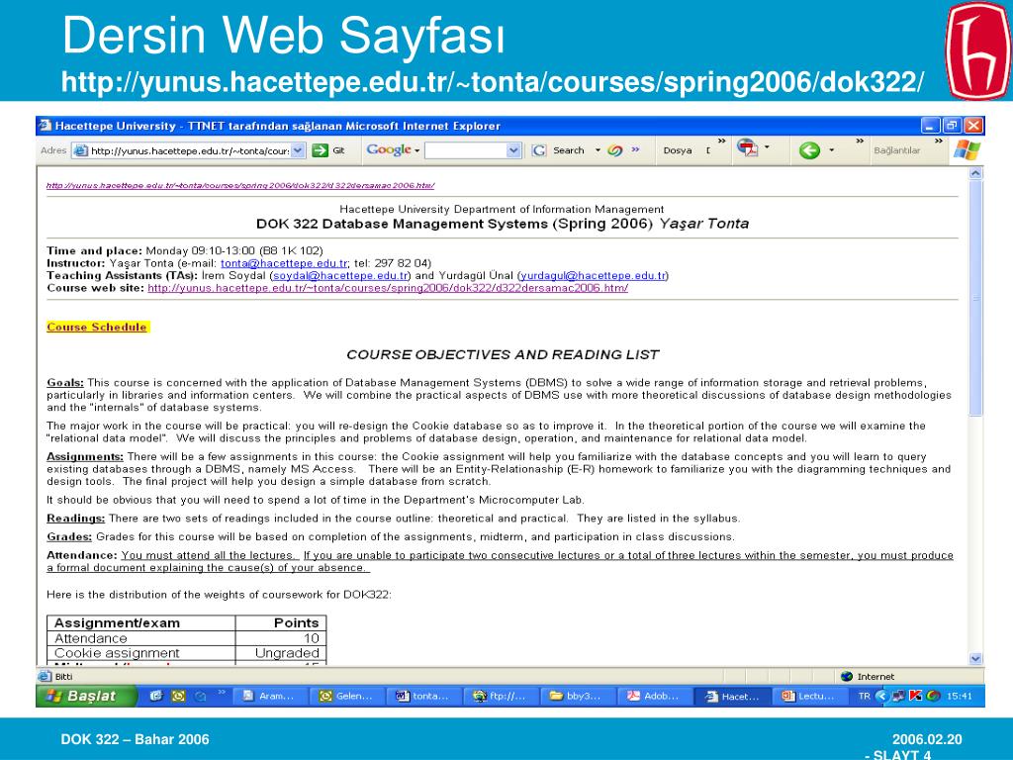The height and width of the screenshot is (760, 1013).
Task: Open the address bar URL dropdown
Action: pos(297,150)
